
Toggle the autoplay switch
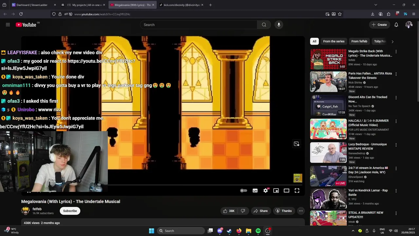tap(244, 190)
